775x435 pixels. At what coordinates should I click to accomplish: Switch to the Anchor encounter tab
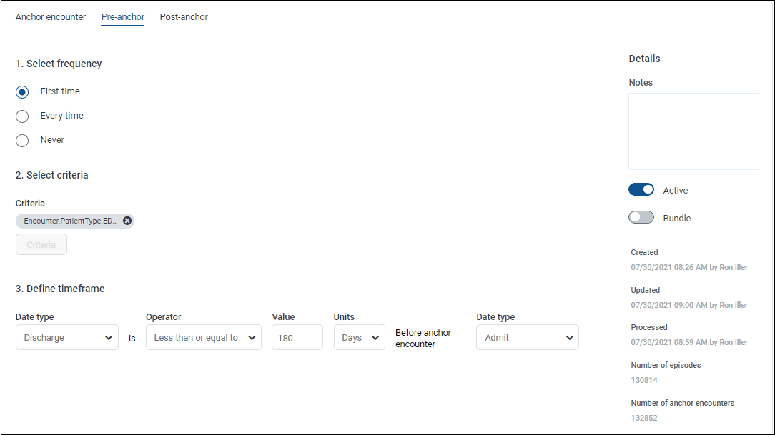coord(51,17)
